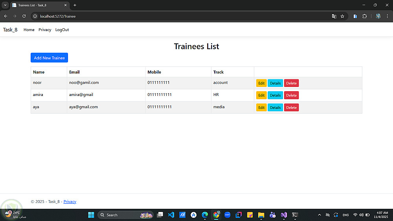The height and width of the screenshot is (221, 393).
Task: Click LogOut in the navbar
Action: pyautogui.click(x=62, y=29)
